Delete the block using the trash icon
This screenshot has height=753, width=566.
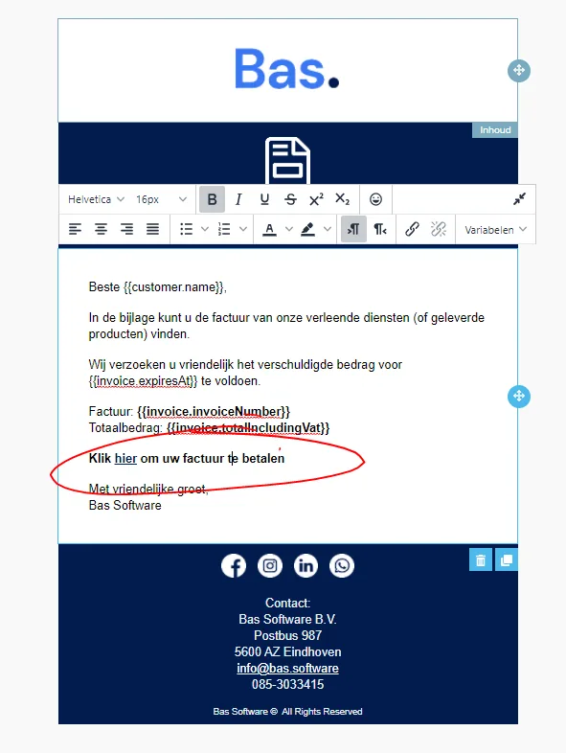[480, 559]
